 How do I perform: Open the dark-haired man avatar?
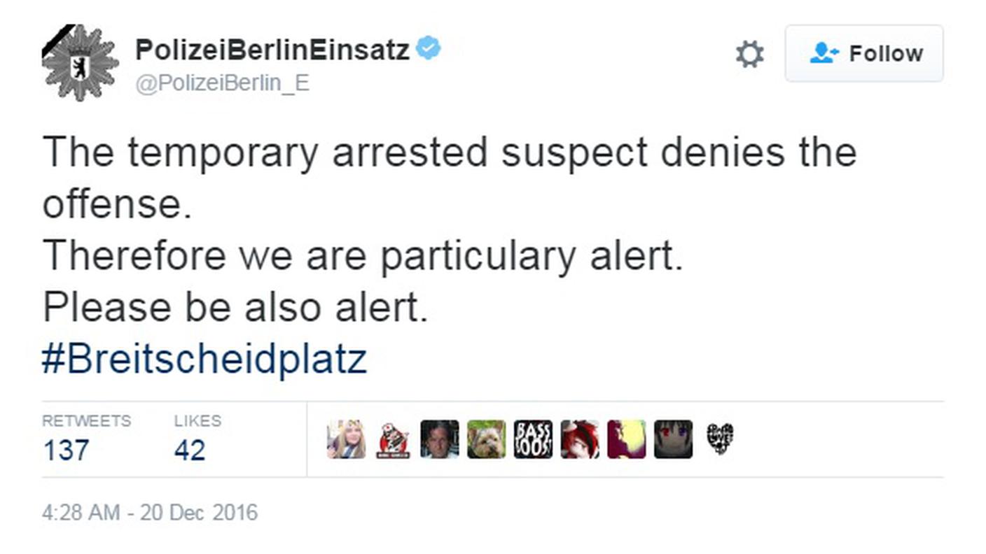(440, 439)
